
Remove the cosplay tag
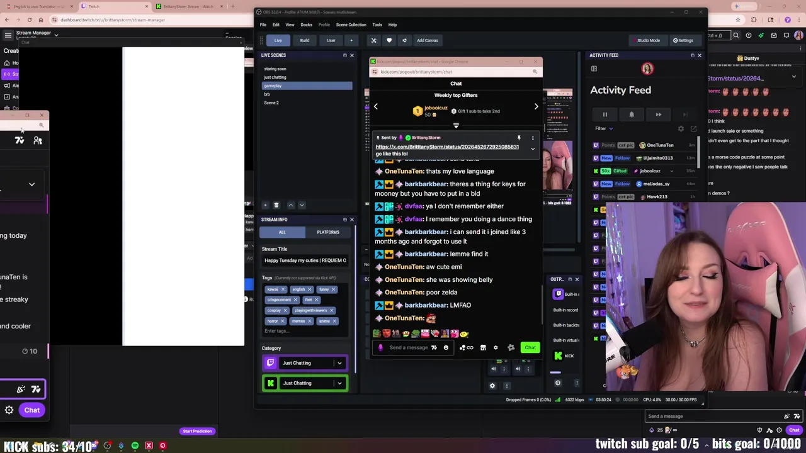[x=285, y=310]
